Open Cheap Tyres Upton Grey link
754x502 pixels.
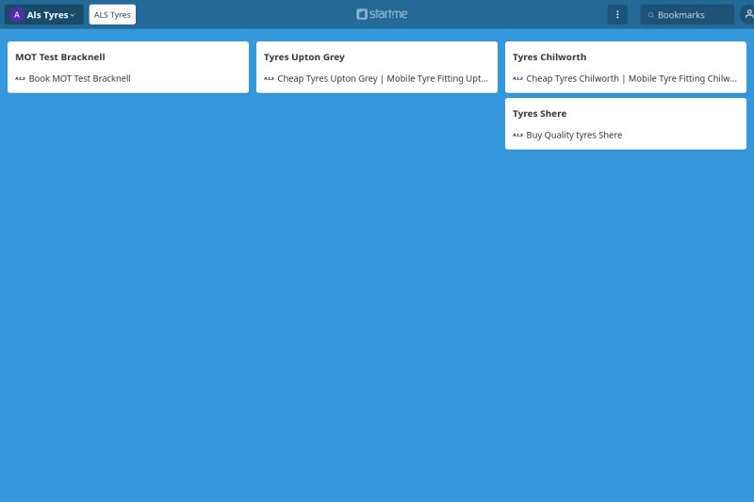click(383, 78)
